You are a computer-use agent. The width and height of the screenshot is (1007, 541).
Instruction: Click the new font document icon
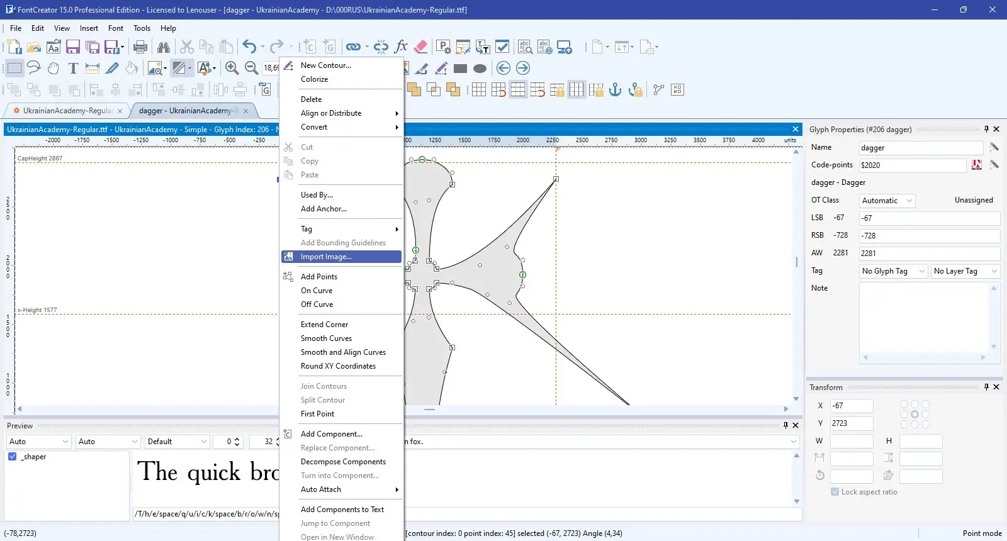pyautogui.click(x=14, y=47)
